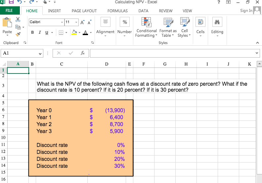Switch to the PAGE LAYOUT tab
262x183 pixels.
click(x=84, y=11)
